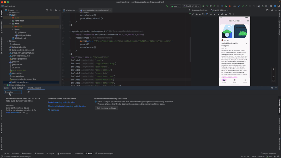Click the emulator volume up icon
This screenshot has height=158, width=281.
pyautogui.click(x=197, y=14)
